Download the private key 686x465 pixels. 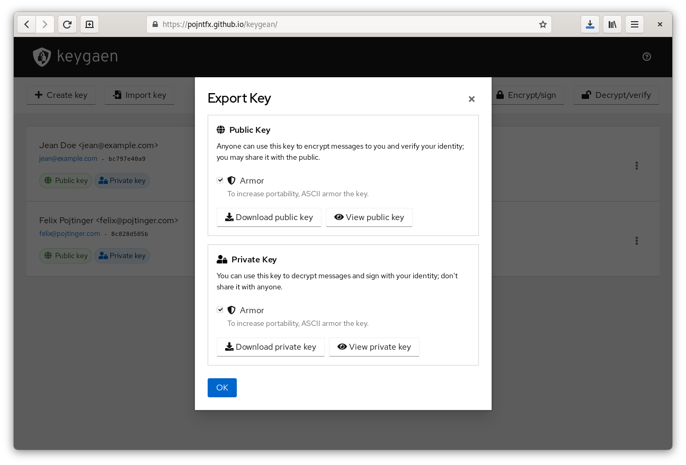270,347
